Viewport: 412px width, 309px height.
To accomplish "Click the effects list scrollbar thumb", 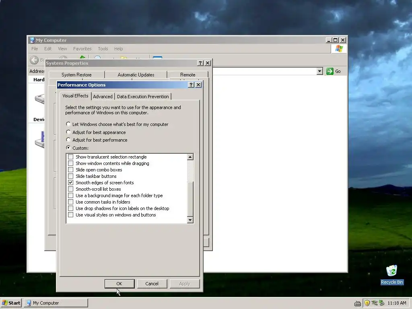I will (x=190, y=199).
